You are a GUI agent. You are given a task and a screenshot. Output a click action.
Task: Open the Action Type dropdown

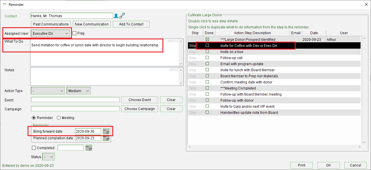click(x=48, y=91)
